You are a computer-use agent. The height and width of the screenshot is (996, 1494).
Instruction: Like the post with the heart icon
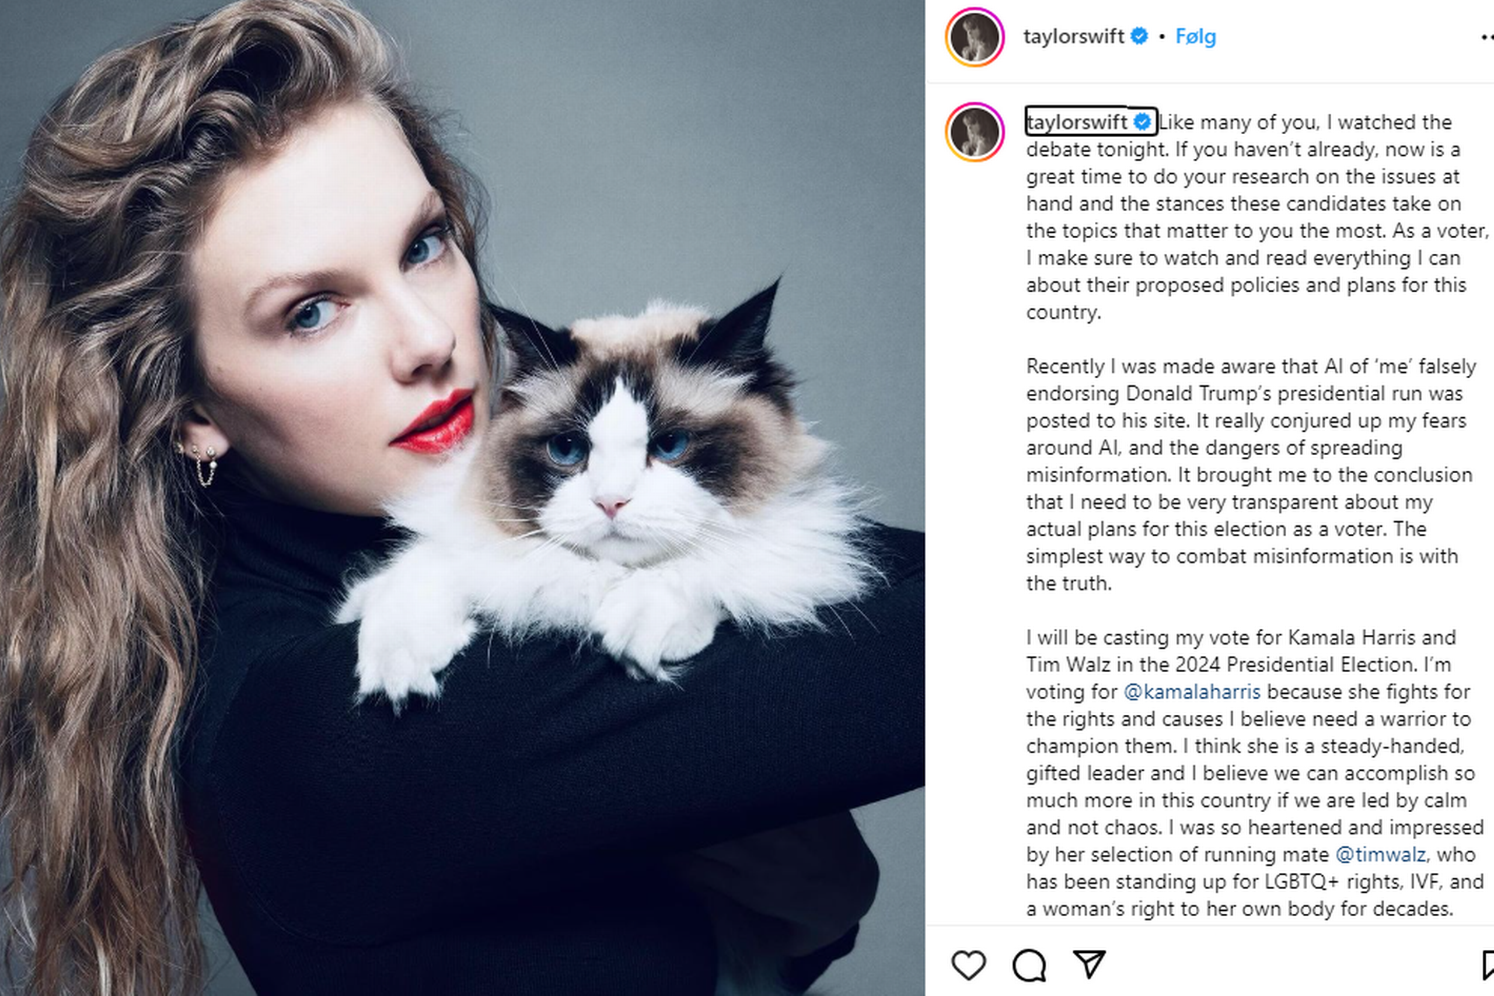pos(968,965)
